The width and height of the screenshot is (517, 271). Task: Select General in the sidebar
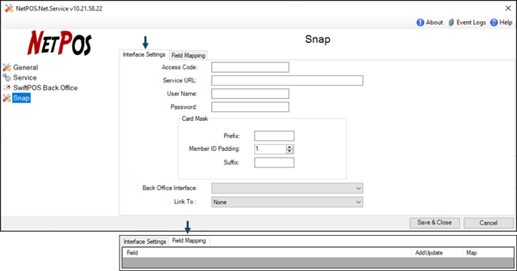point(26,68)
